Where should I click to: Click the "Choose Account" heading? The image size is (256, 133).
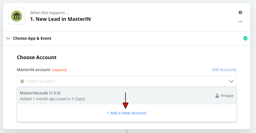(x=37, y=57)
